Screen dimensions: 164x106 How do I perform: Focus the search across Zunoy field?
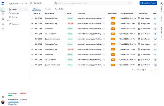pyautogui.click(x=93, y=3)
